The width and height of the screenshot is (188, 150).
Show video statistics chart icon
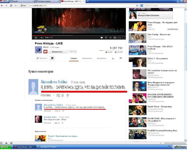113,58
